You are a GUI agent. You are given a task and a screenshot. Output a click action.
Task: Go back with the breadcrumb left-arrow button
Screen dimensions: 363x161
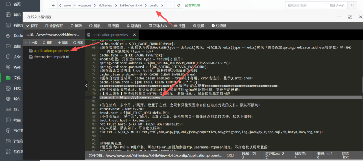click(53, 5)
